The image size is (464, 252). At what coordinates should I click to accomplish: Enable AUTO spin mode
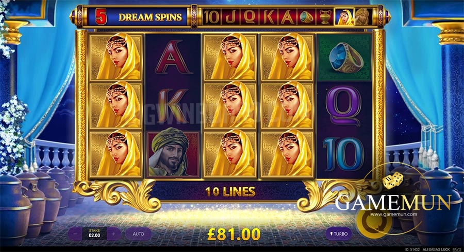point(138,234)
